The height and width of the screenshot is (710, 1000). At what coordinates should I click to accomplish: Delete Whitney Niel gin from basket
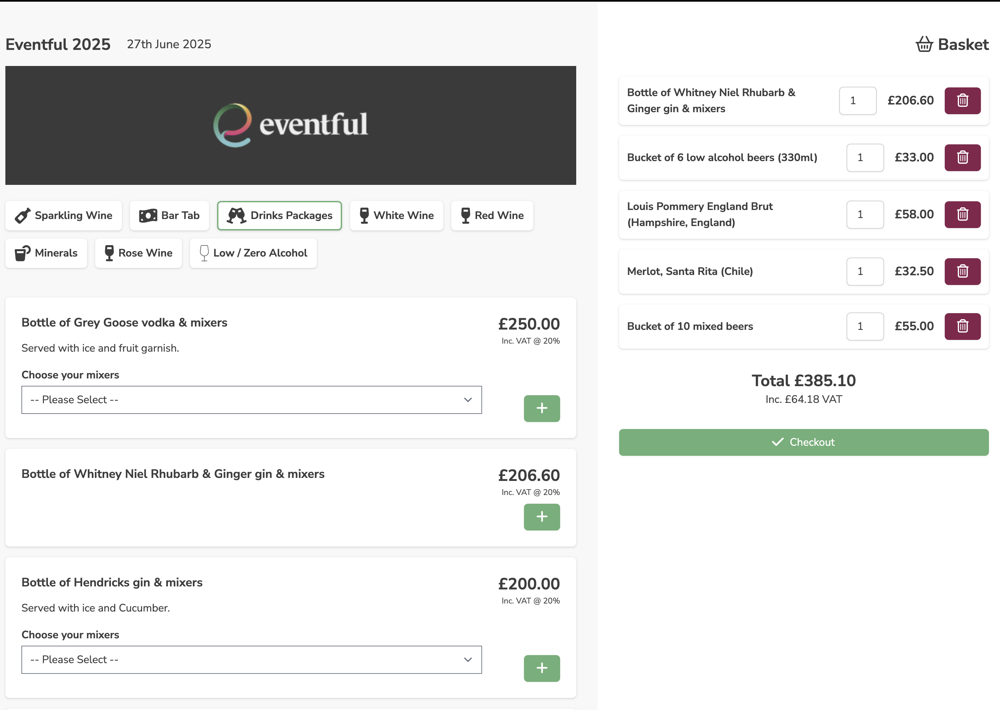coord(962,100)
